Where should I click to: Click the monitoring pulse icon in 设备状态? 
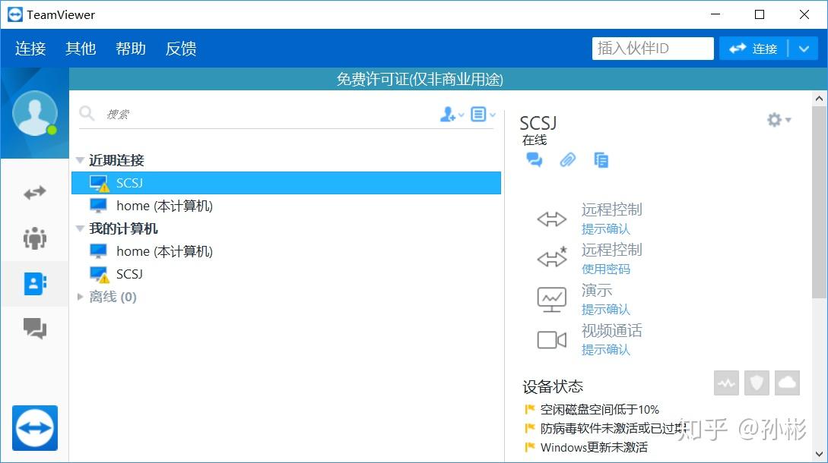tap(726, 383)
